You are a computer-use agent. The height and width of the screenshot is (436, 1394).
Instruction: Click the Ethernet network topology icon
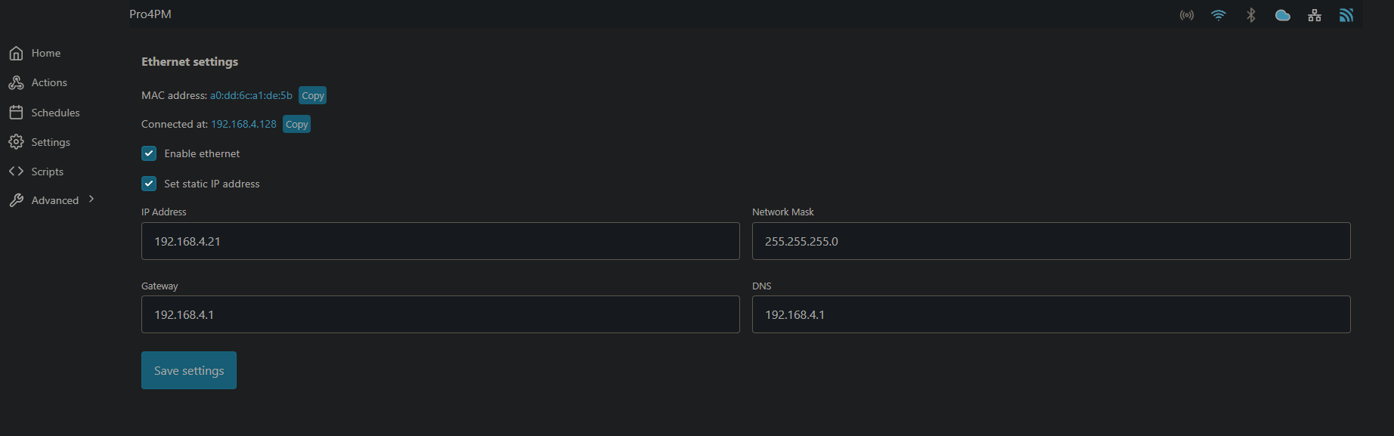coord(1315,15)
